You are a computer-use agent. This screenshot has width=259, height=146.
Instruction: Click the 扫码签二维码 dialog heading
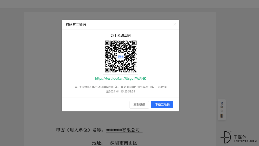click(76, 25)
